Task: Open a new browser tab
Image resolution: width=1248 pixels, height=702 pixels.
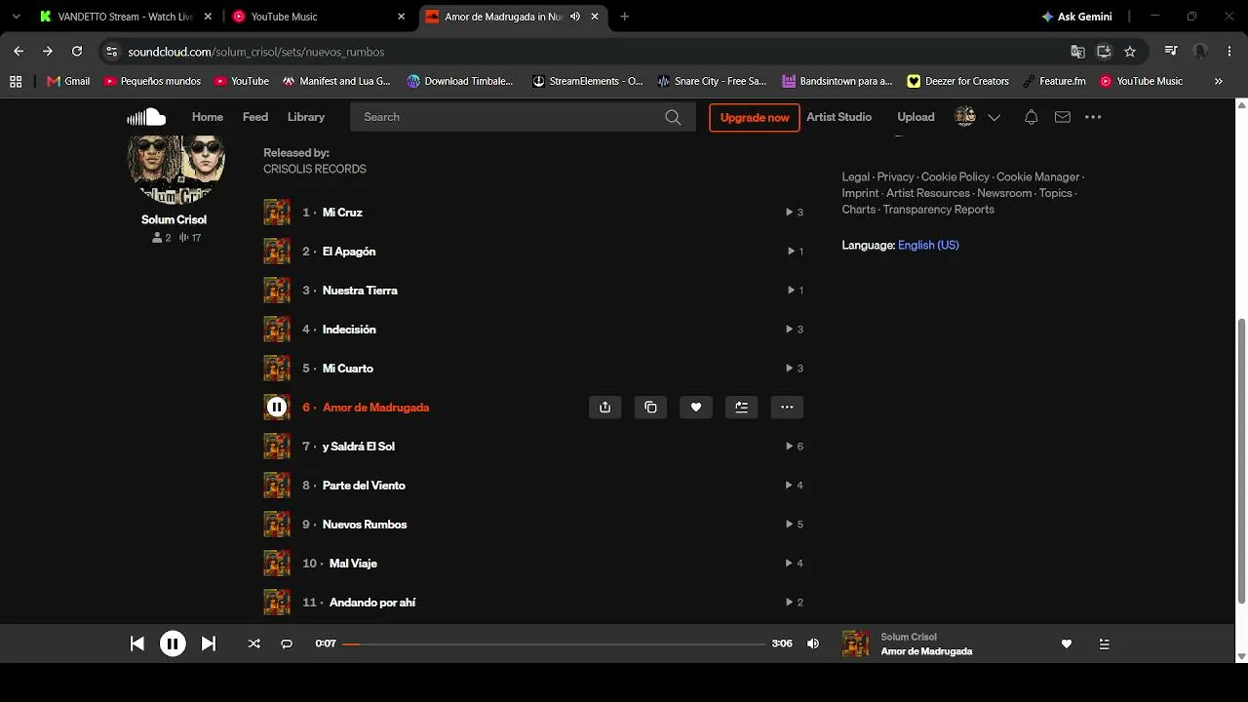Action: click(x=625, y=17)
